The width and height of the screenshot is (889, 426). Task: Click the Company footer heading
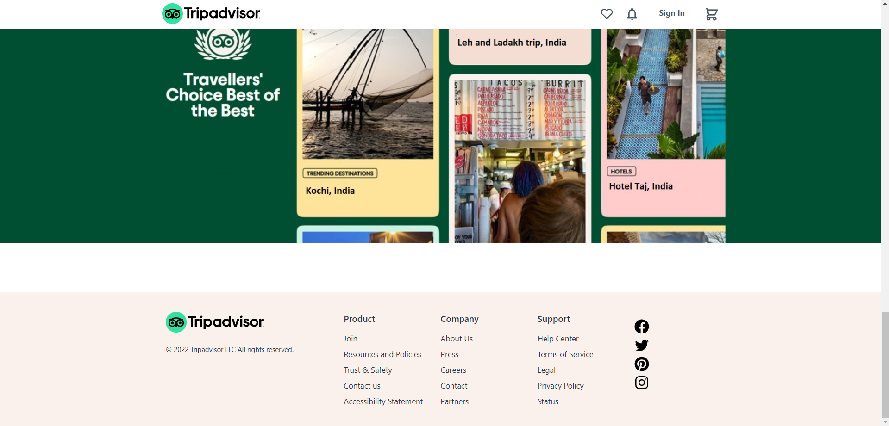(459, 319)
